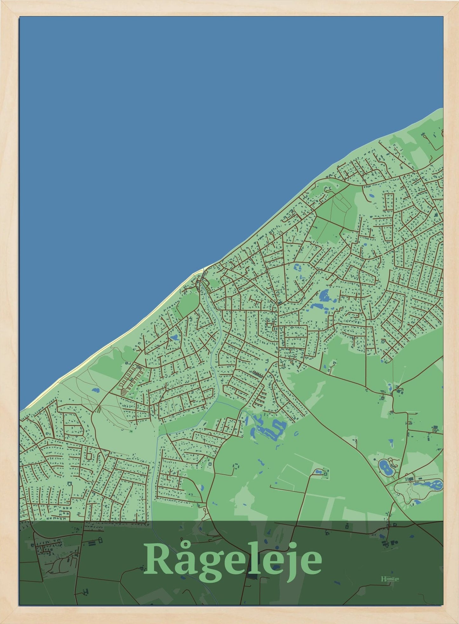Click the dark green title banner
Screen dimensions: 459x624
[231, 563]
